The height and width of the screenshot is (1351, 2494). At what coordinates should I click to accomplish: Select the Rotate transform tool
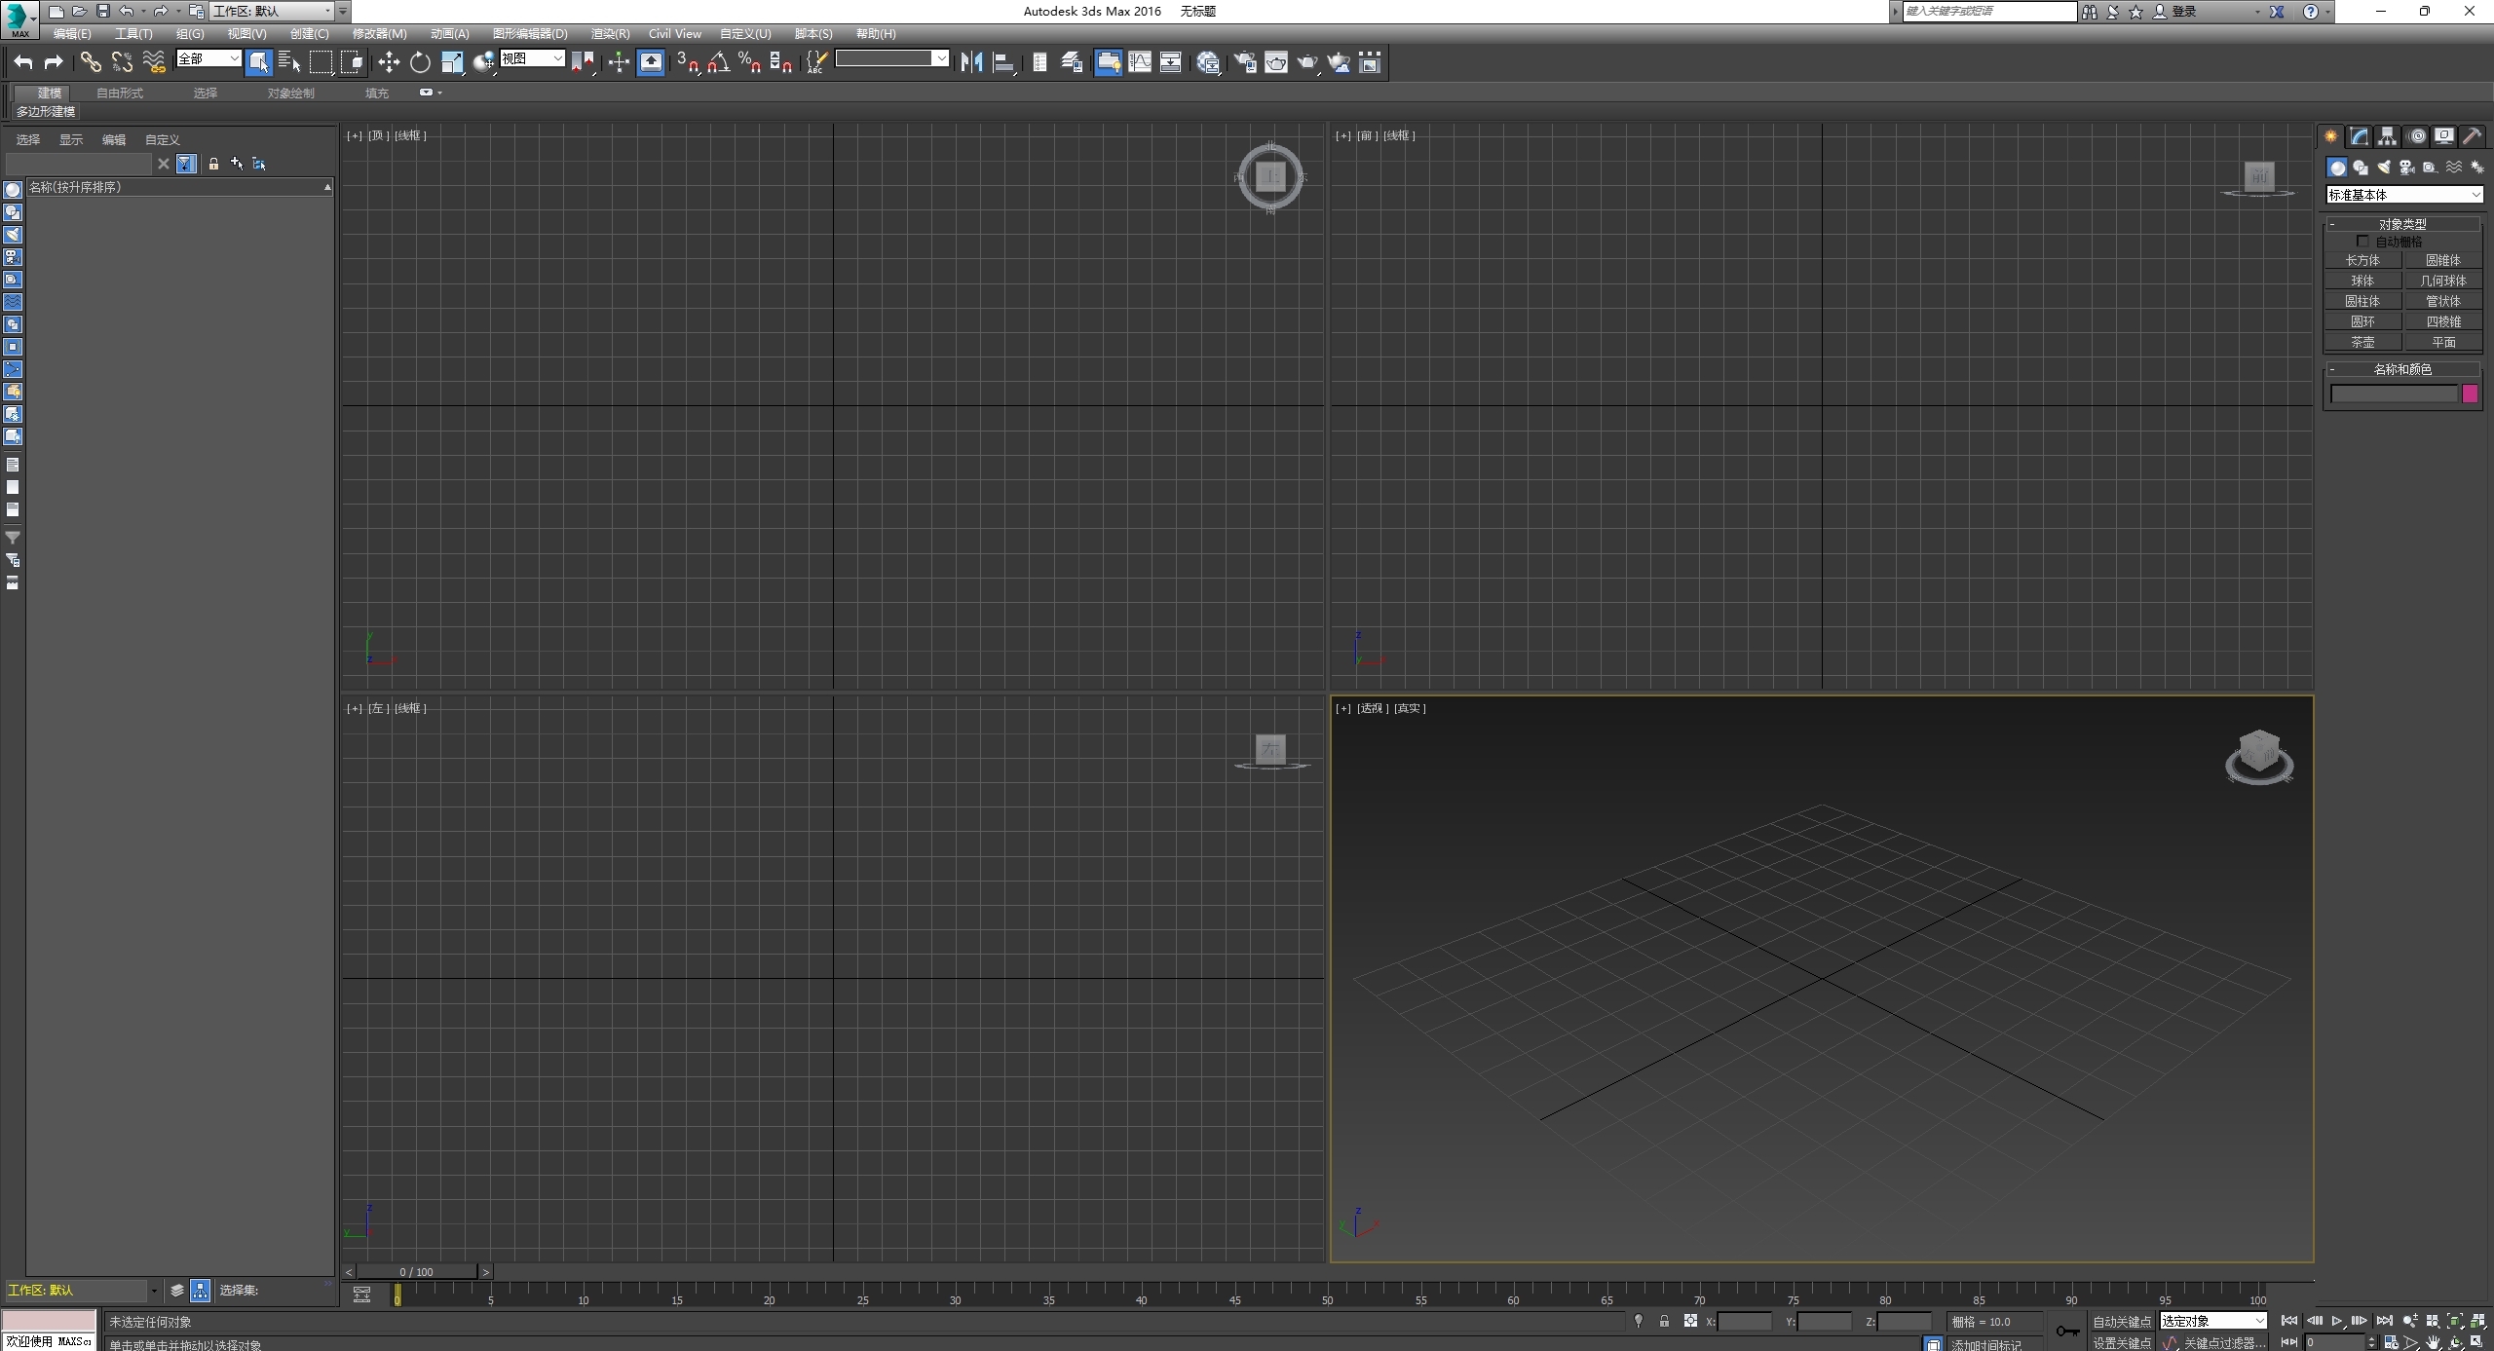(x=420, y=63)
